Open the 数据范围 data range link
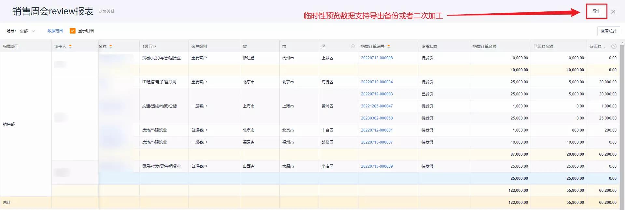 coord(55,31)
